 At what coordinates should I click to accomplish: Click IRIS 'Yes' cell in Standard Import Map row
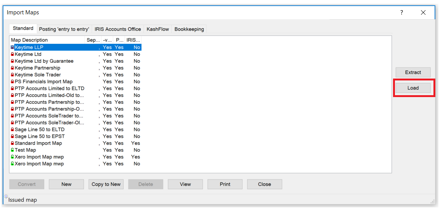coord(136,143)
